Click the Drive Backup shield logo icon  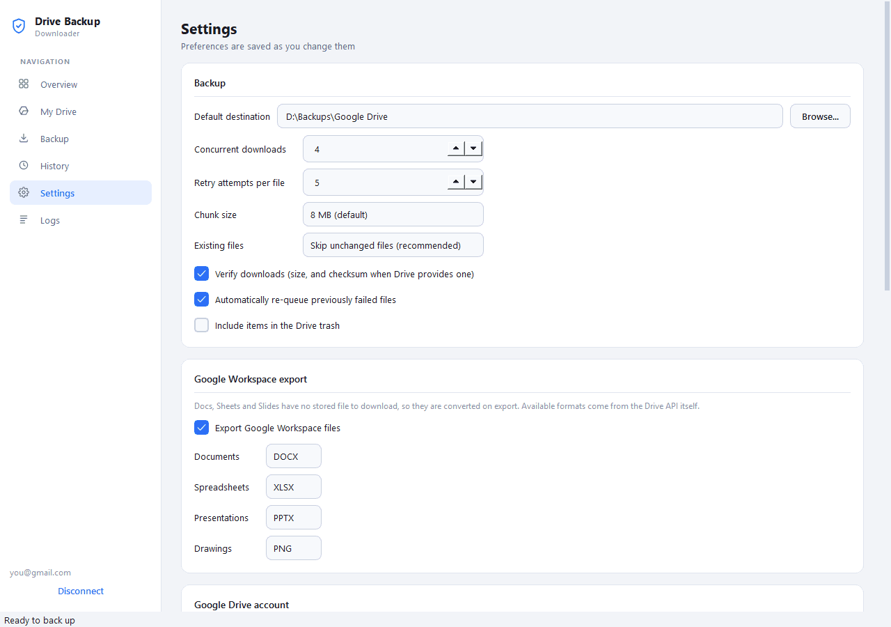tap(19, 26)
